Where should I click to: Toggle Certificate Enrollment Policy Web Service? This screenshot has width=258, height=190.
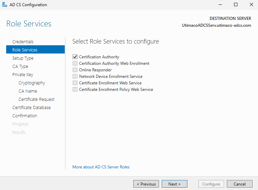click(x=75, y=90)
